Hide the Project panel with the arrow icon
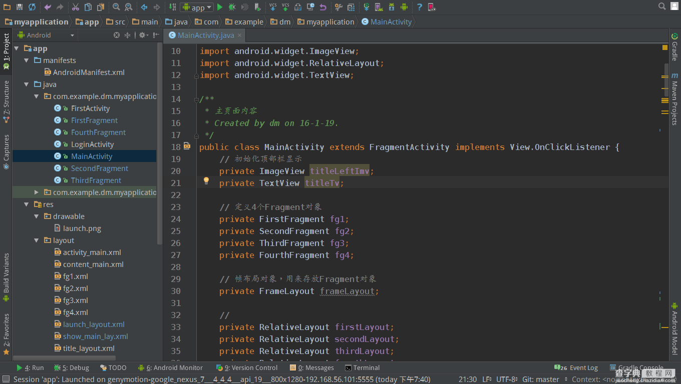Image resolution: width=681 pixels, height=384 pixels. [156, 35]
